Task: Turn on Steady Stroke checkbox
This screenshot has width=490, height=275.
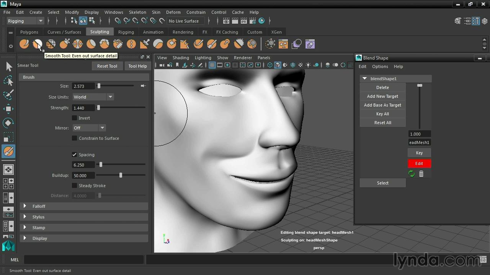Action: [75, 186]
